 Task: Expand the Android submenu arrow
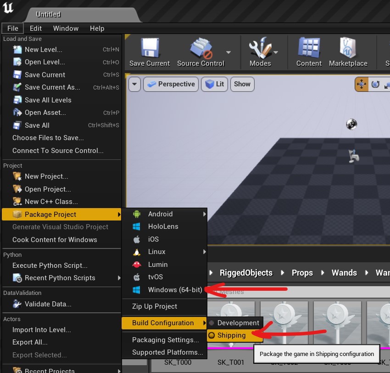coord(204,214)
